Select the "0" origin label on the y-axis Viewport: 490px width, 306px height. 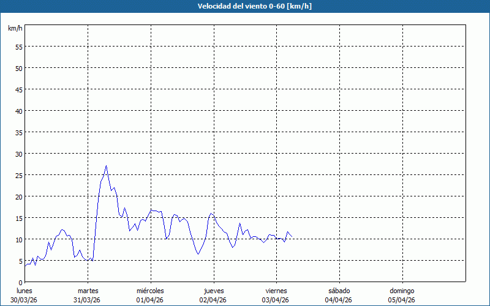pos(20,282)
